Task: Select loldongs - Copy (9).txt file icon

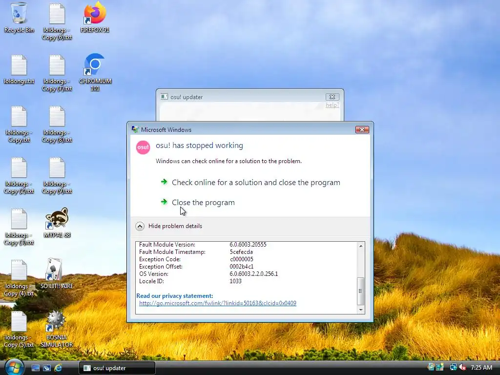Action: [57, 176]
